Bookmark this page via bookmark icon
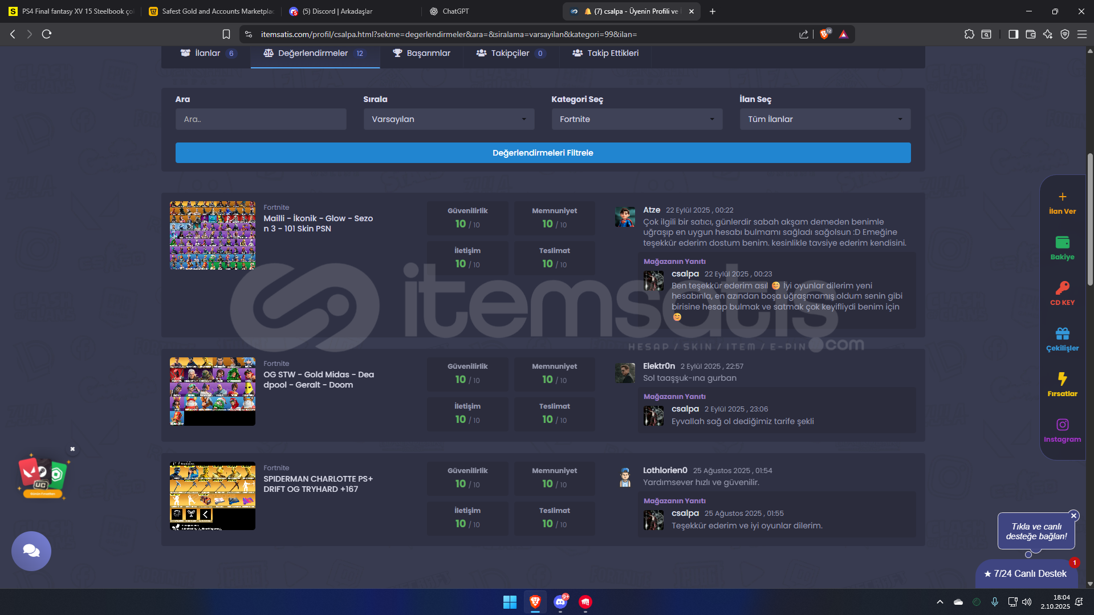 tap(226, 34)
